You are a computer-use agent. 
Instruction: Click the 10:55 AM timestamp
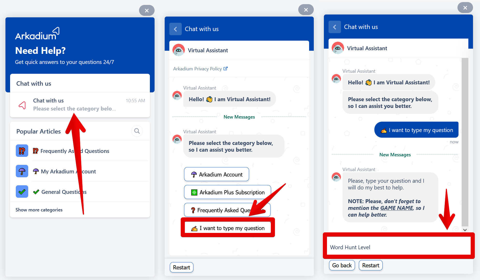click(x=135, y=101)
